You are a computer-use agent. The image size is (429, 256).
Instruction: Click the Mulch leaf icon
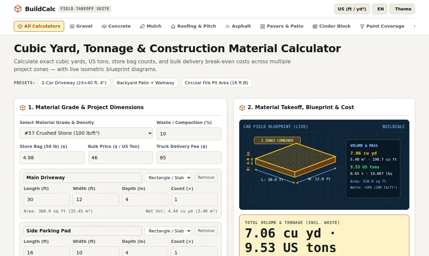142,26
